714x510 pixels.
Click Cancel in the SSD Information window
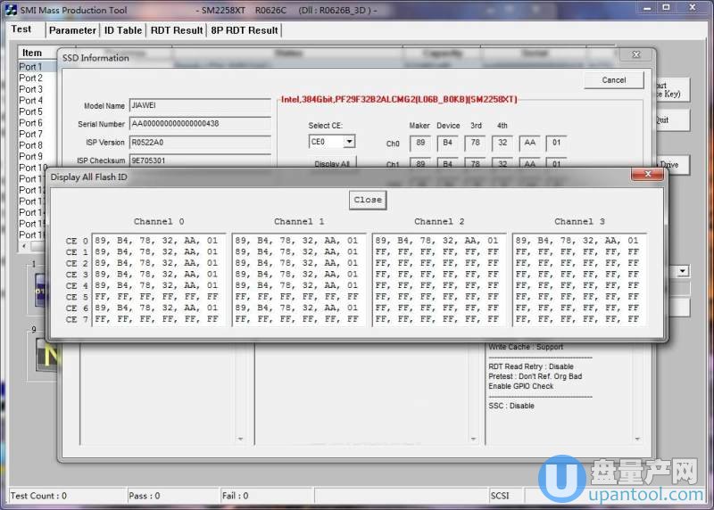tap(614, 80)
